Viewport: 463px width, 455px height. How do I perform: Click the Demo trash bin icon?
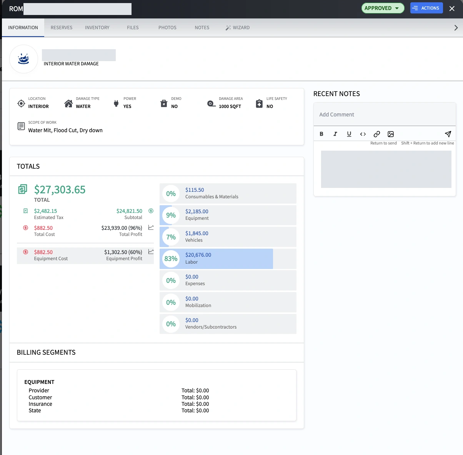164,103
